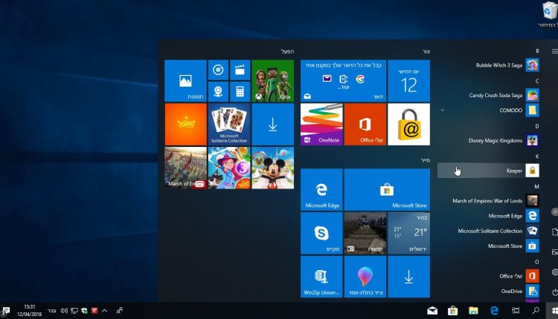Open the Mail live tile
Screen dimensions: 558x319
[343, 81]
